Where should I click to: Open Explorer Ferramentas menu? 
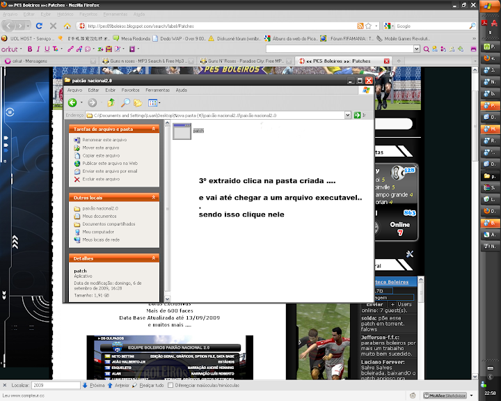[x=157, y=91]
